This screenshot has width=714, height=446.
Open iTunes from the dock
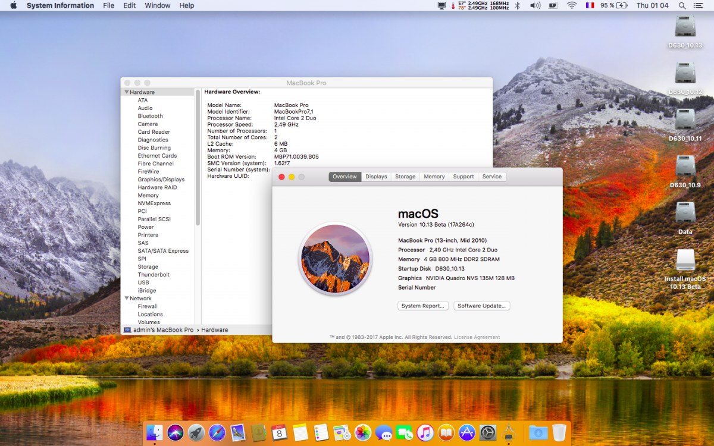coord(425,432)
